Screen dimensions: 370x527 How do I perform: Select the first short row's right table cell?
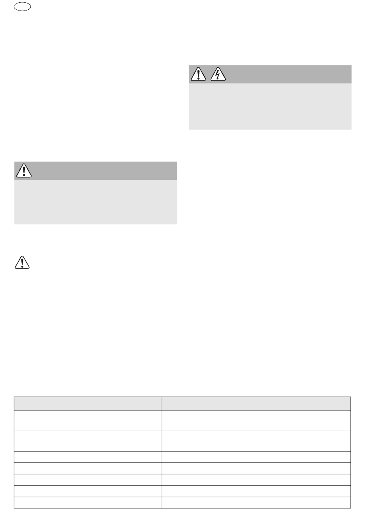coord(256,457)
